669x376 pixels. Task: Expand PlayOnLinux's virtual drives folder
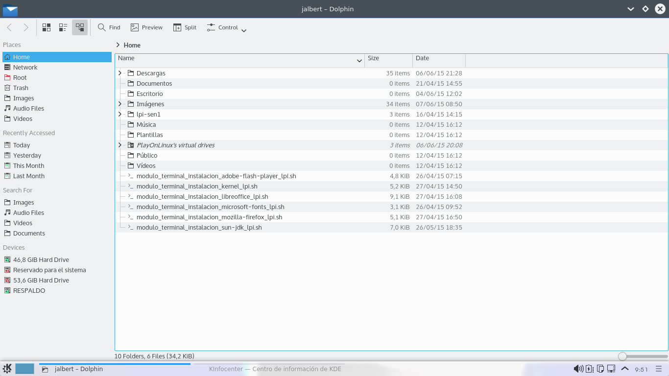point(120,145)
